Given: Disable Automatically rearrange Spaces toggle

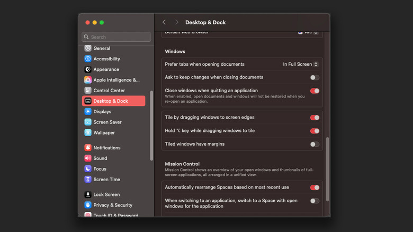Looking at the screenshot, I should (x=315, y=188).
